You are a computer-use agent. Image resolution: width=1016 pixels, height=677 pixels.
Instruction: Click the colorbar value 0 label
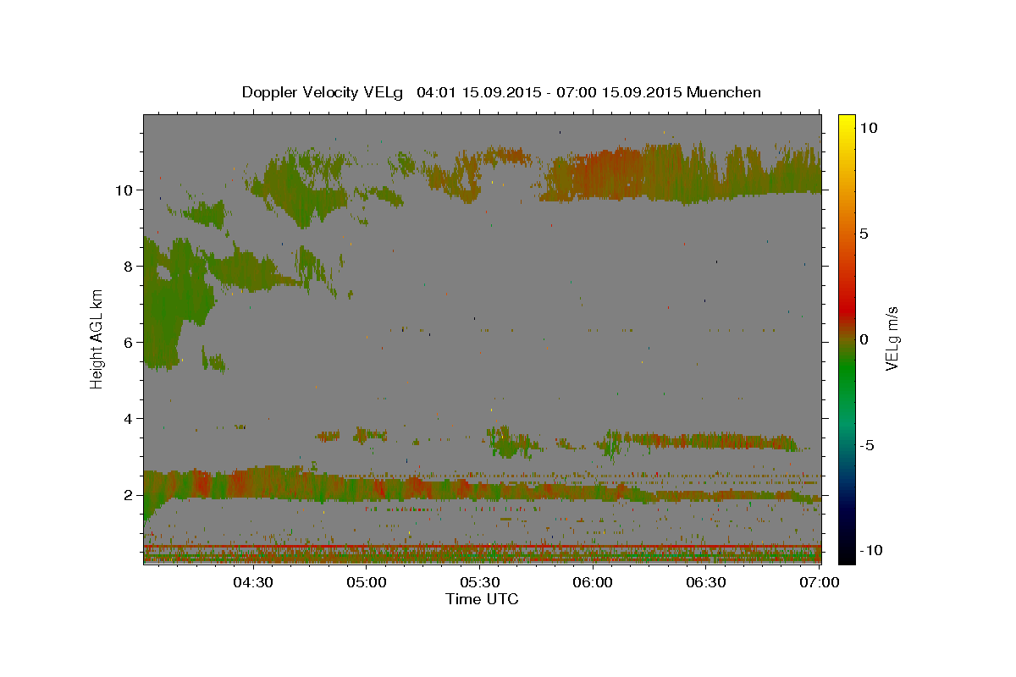pos(864,339)
